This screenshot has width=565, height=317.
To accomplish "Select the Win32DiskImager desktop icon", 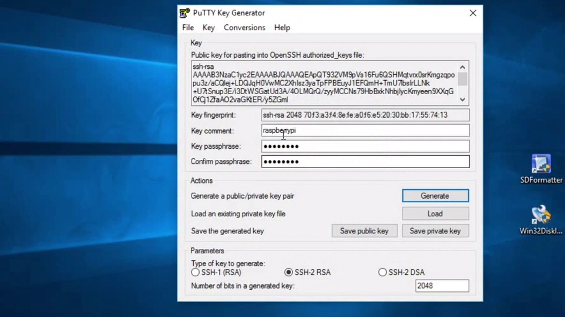I will coord(541,220).
